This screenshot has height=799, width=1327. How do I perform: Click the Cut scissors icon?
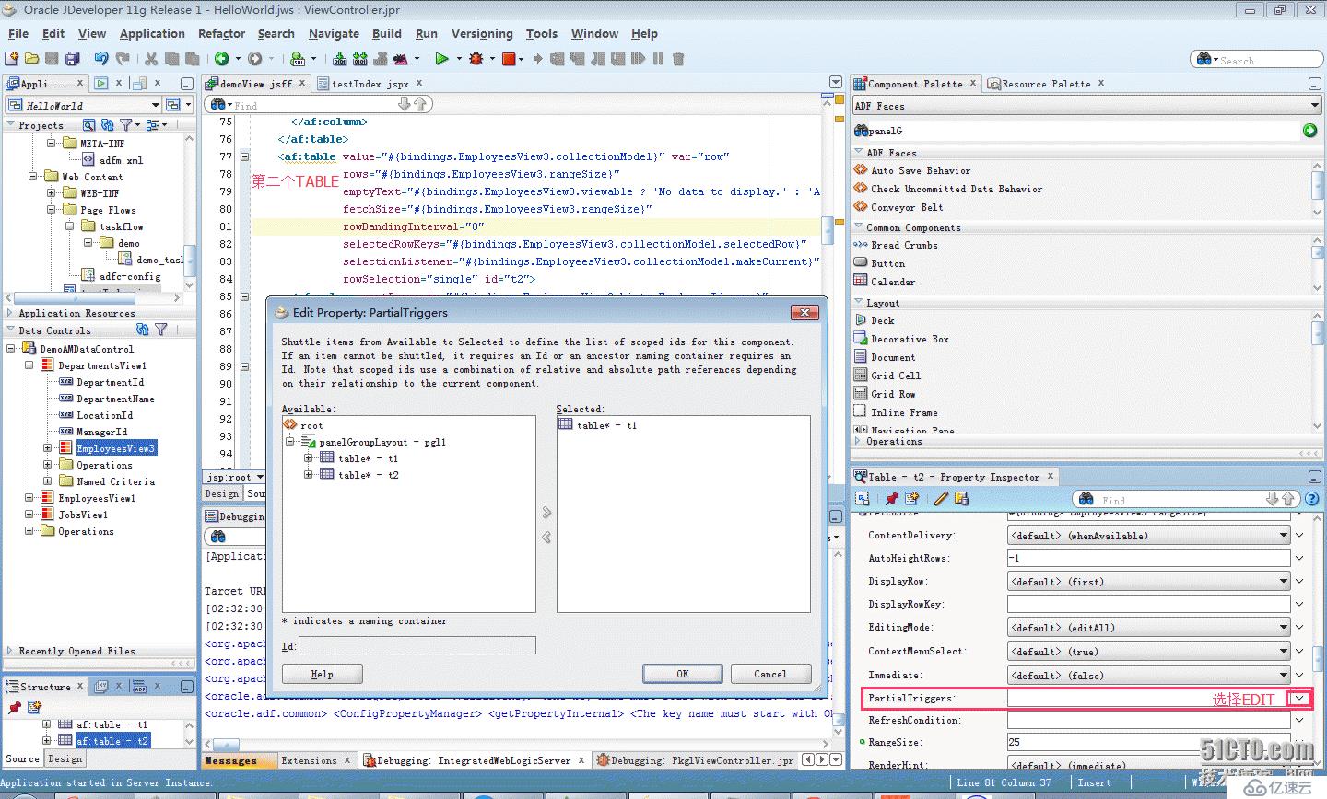coord(151,58)
